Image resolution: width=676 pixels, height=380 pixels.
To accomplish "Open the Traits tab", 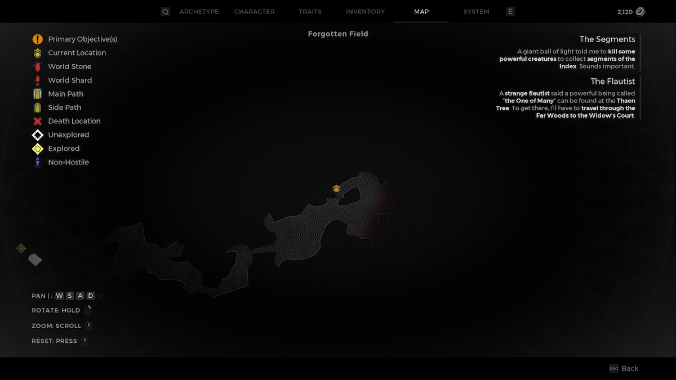I will [x=310, y=12].
